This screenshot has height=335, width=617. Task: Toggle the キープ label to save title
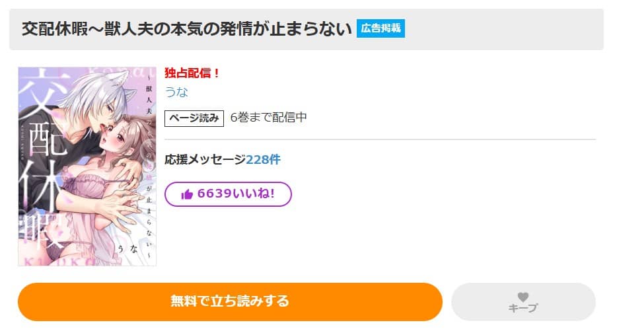(x=523, y=308)
